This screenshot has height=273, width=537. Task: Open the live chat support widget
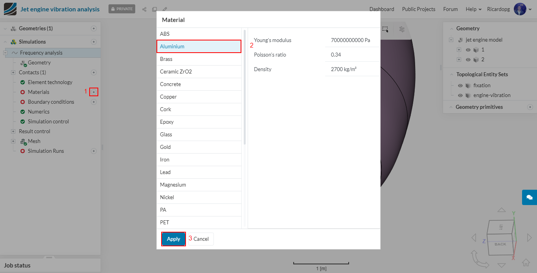pos(529,197)
